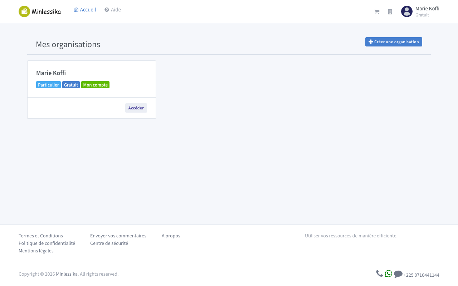The width and height of the screenshot is (458, 286).
Task: Click the Mes organisations heading
Action: 68,44
